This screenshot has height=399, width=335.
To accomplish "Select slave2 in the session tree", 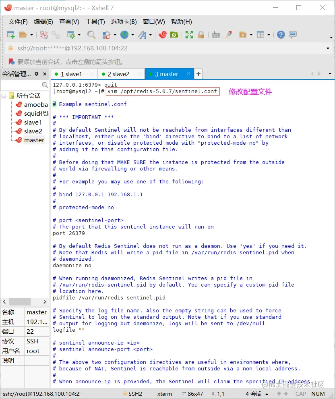I will click(x=33, y=131).
